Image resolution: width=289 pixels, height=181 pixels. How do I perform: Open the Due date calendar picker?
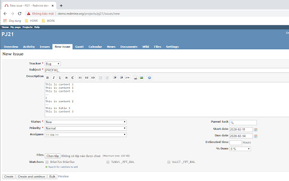pos(256,136)
